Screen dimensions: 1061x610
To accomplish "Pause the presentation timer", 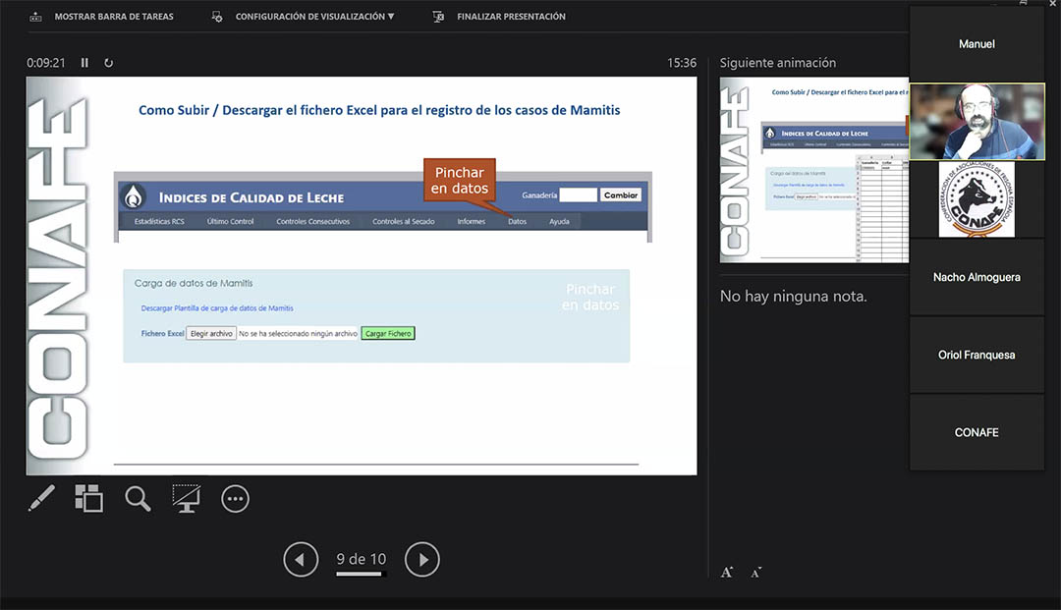I will [84, 63].
